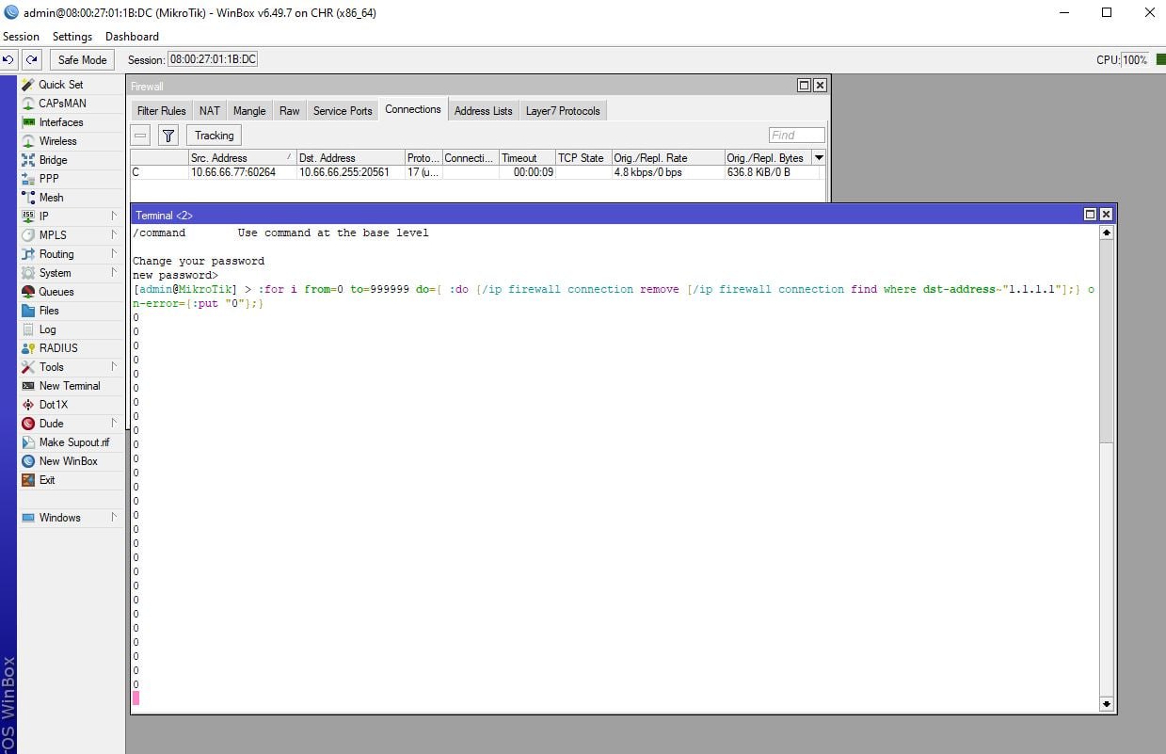Viewport: 1166px width, 754px height.
Task: Click the Find field in Firewall
Action: (x=797, y=136)
